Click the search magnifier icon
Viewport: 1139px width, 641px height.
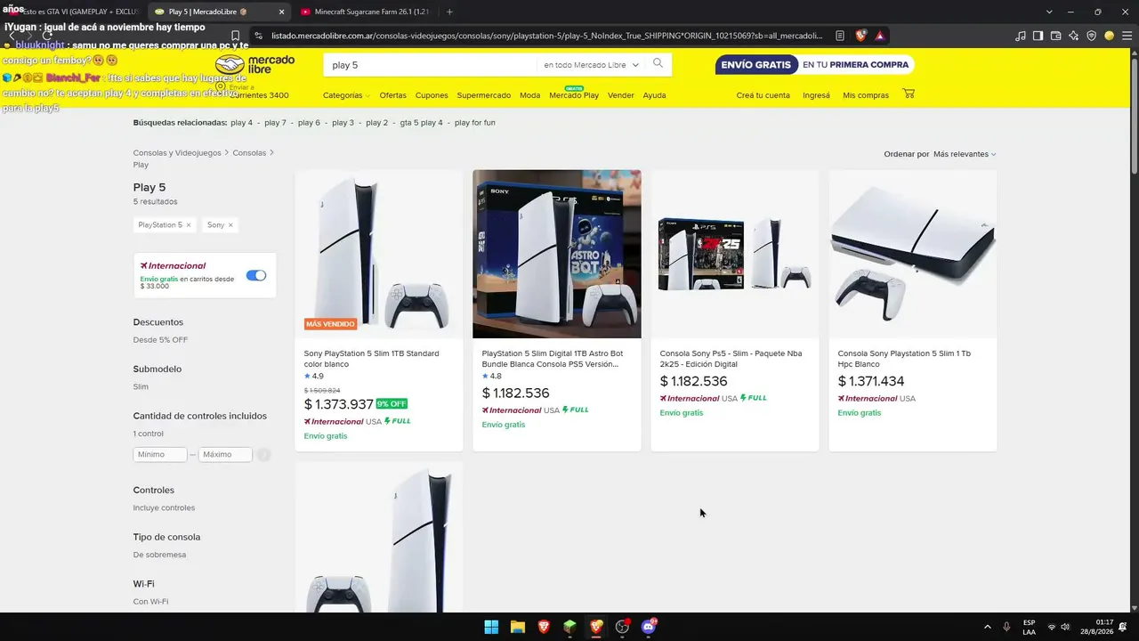click(x=658, y=64)
